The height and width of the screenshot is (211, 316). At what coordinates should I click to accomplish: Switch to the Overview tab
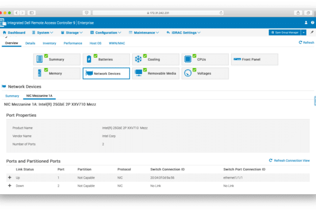[x=11, y=43]
